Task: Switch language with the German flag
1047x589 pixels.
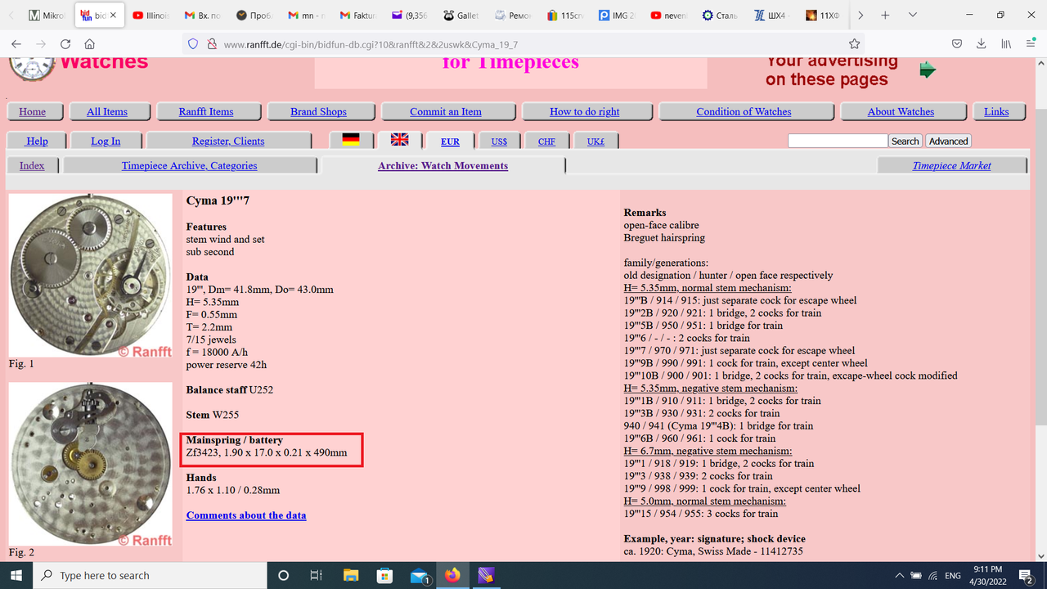Action: tap(351, 140)
